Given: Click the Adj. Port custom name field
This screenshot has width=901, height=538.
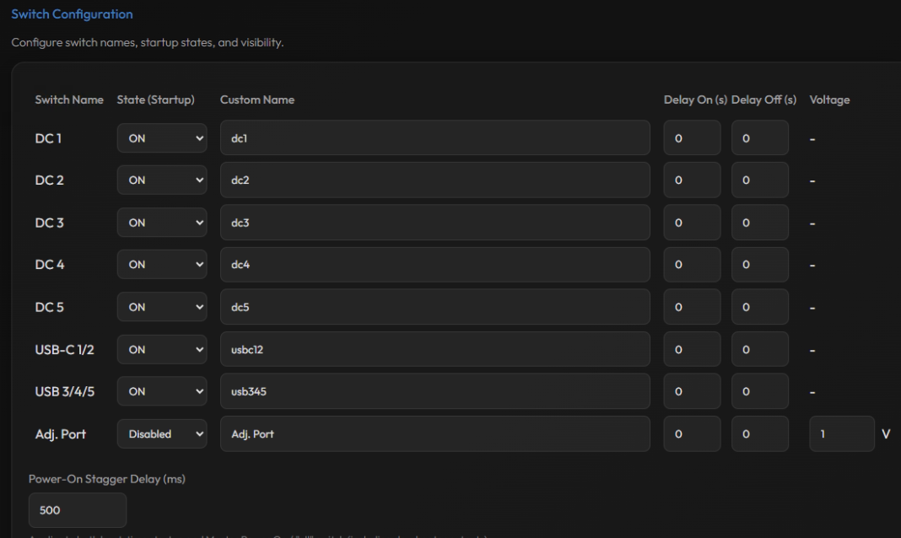Looking at the screenshot, I should click(435, 433).
